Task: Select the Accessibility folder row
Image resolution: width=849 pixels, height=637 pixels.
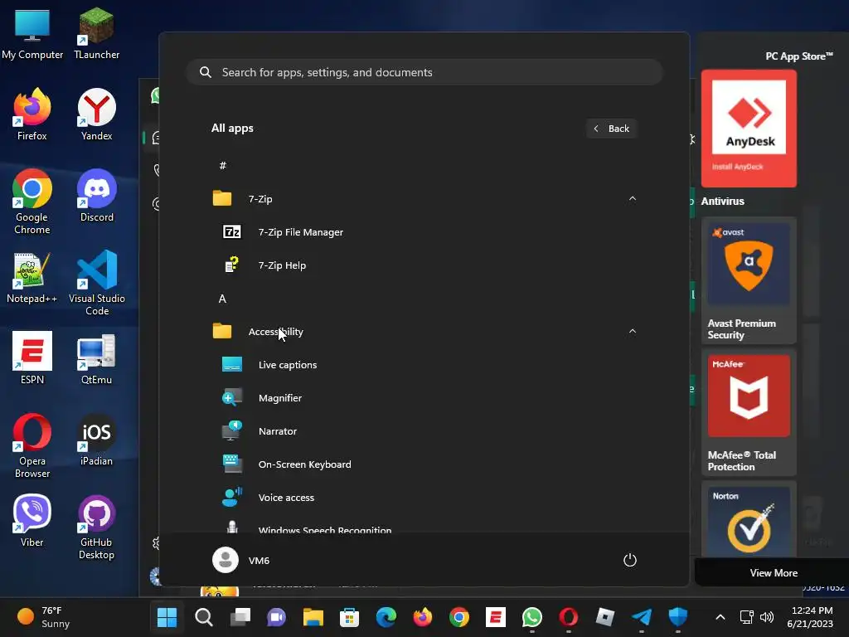Action: pos(424,332)
